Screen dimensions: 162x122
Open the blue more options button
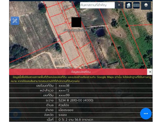[x=146, y=114]
